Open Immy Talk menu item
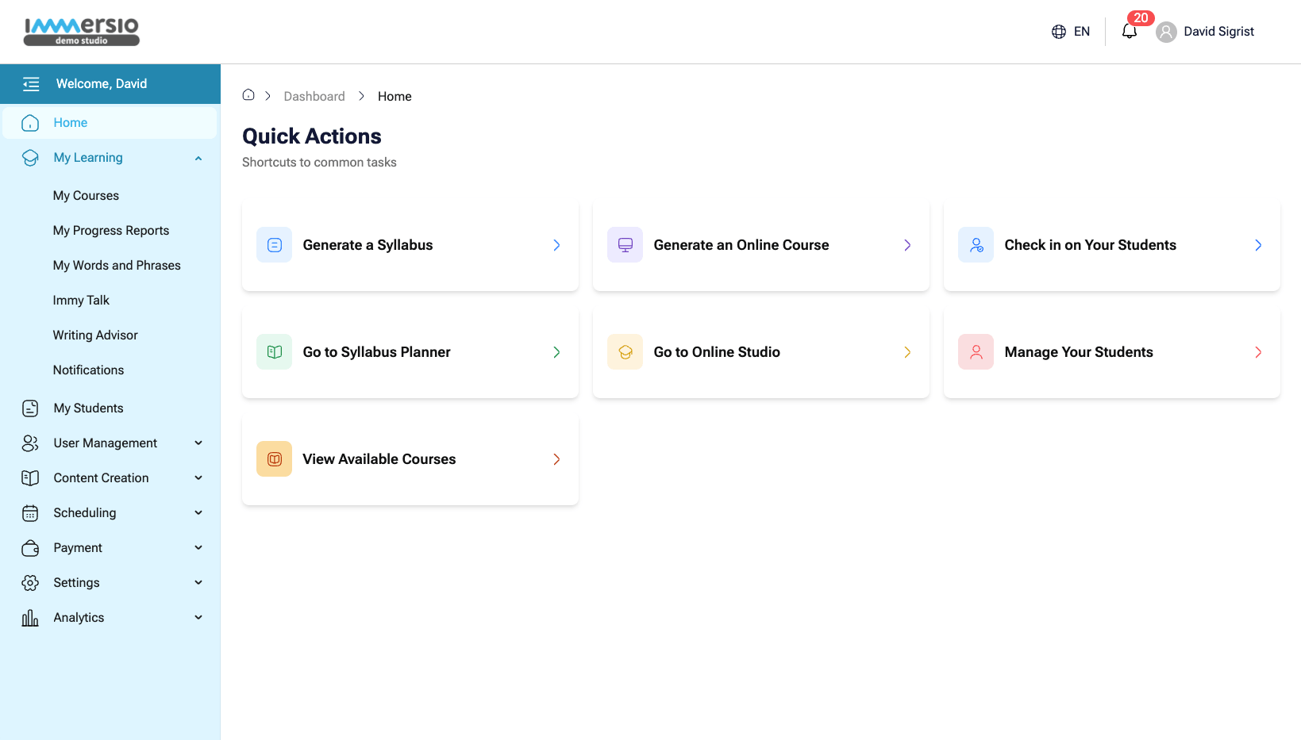Screen dimensions: 1301x740 (x=81, y=301)
